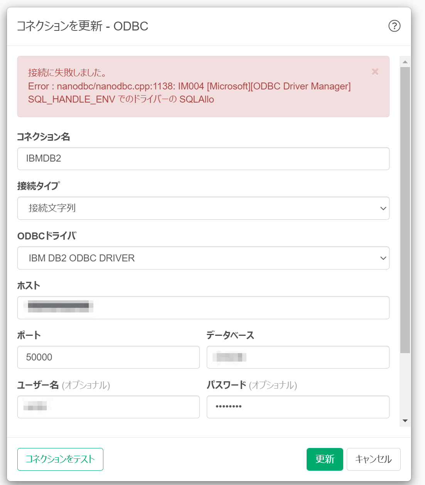Dismiss the connection failed error alert
The height and width of the screenshot is (485, 425).
pos(375,72)
